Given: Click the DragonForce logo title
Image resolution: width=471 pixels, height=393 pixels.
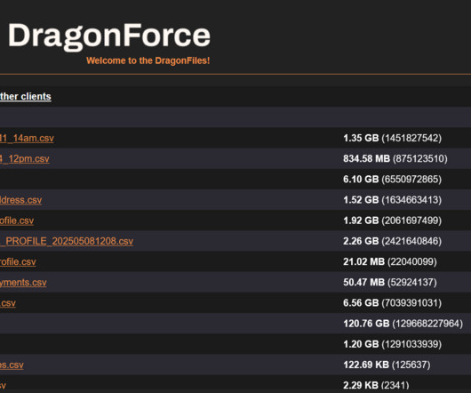Looking at the screenshot, I should 109,36.
